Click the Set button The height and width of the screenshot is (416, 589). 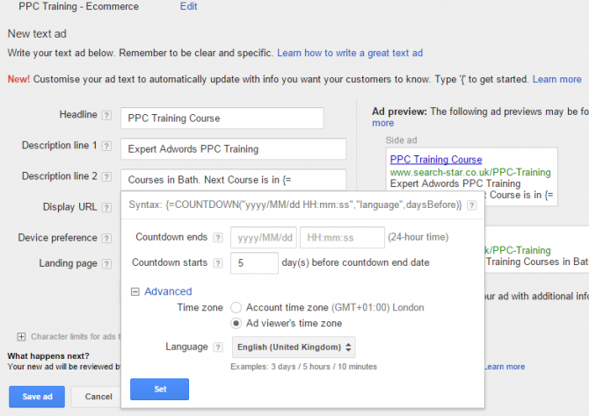tap(160, 389)
